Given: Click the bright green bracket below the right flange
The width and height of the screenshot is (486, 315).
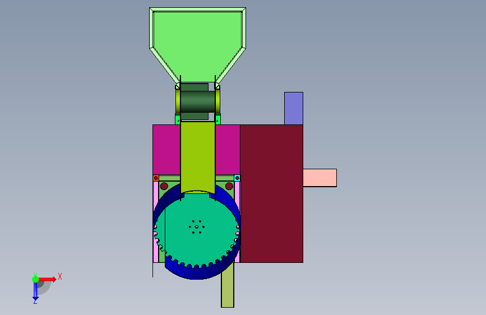Looking at the screenshot, I should (218, 119).
